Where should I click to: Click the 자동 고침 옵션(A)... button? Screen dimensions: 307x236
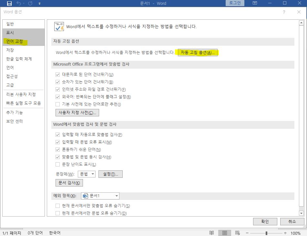[x=198, y=52]
